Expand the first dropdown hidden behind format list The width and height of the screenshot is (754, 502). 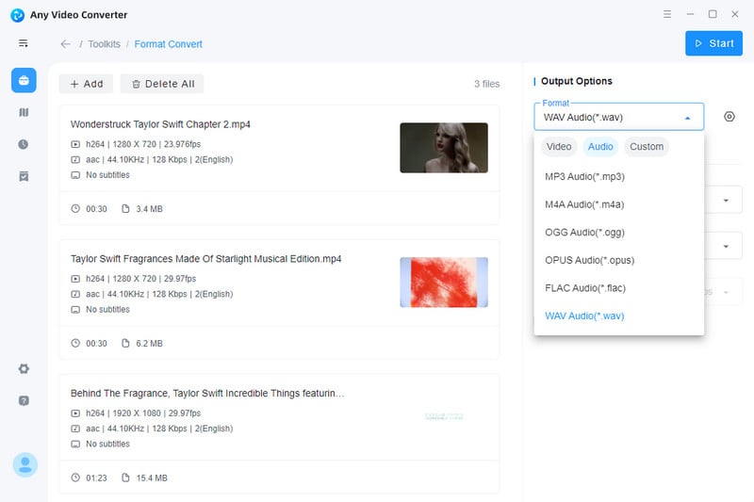point(726,201)
